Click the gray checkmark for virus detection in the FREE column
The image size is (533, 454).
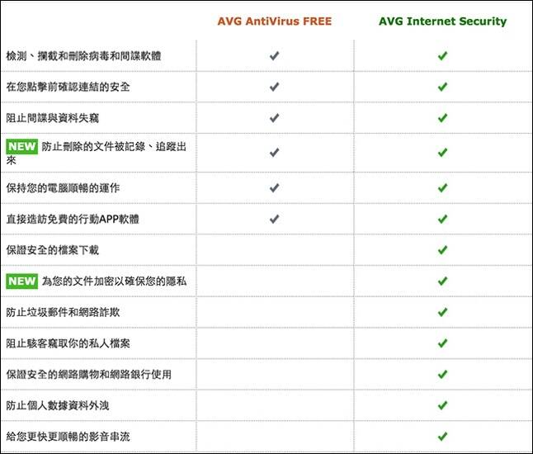pyautogui.click(x=274, y=56)
